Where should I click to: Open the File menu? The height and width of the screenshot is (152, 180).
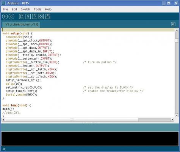tap(5, 9)
